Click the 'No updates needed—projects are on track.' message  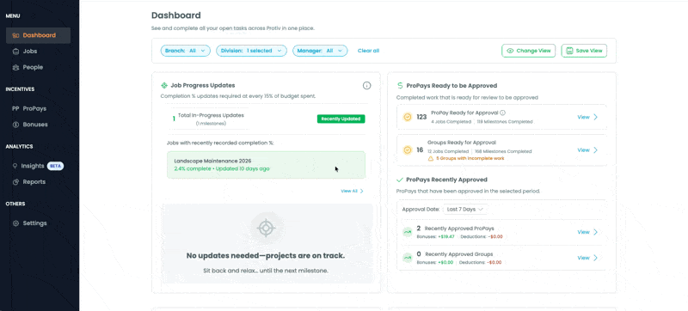point(266,256)
